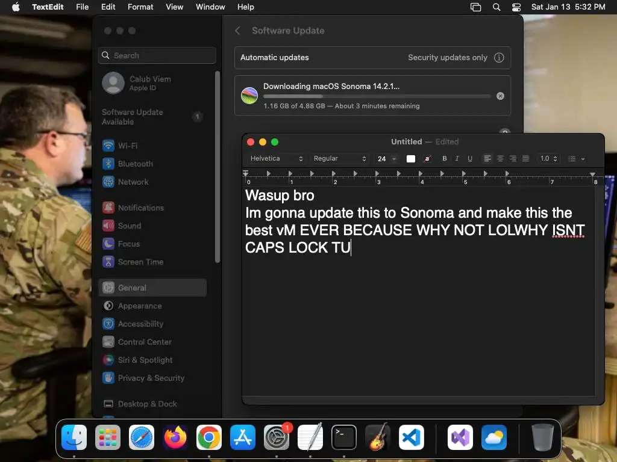Click the macOS Sonoma download progress bar
617x462 pixels.
377,96
